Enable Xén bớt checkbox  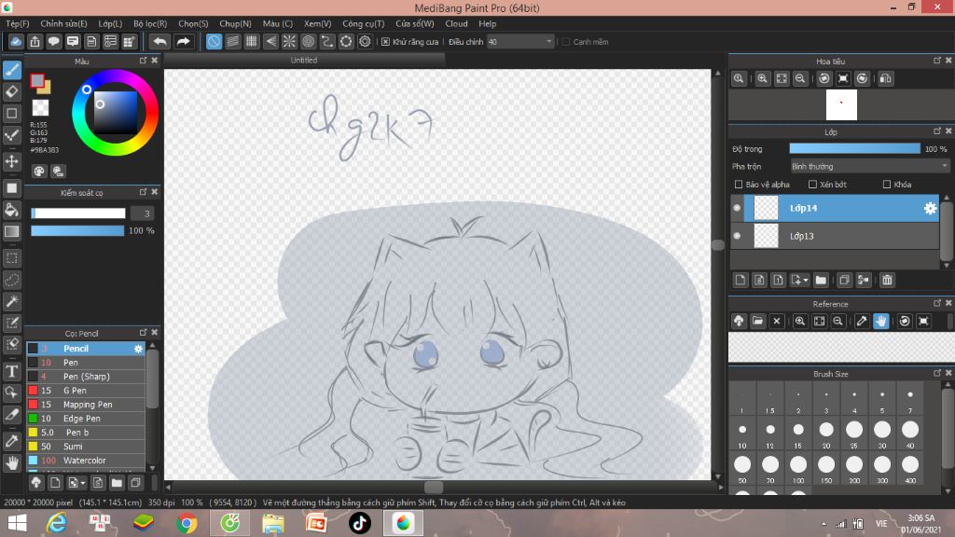812,185
